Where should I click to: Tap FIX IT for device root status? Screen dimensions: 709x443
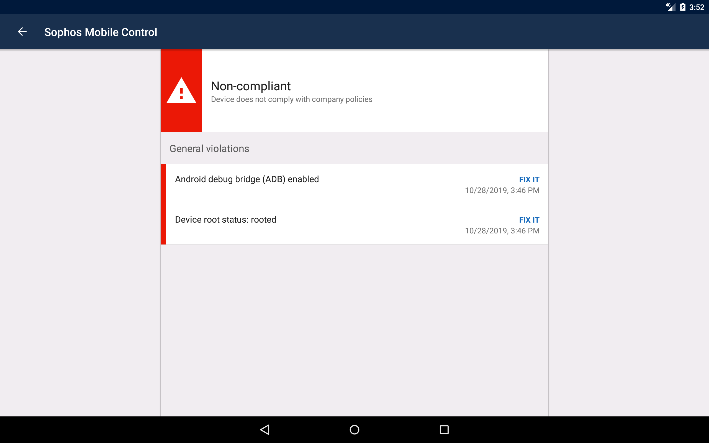tap(529, 220)
